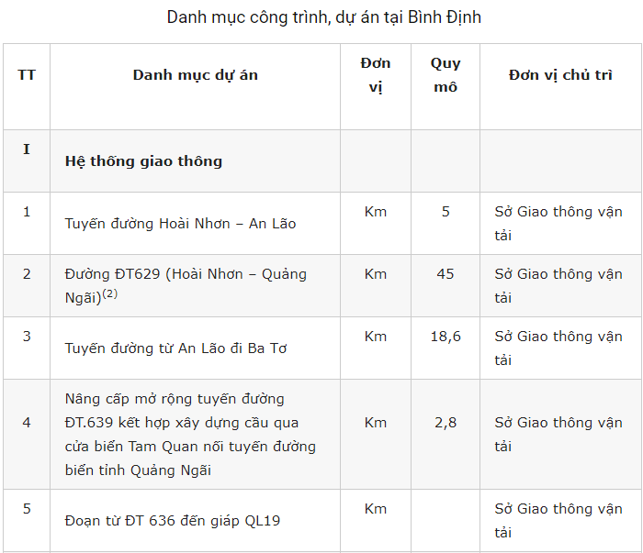643x553 pixels.
Task: Click the footnote superscript (2) marker
Action: (x=110, y=293)
